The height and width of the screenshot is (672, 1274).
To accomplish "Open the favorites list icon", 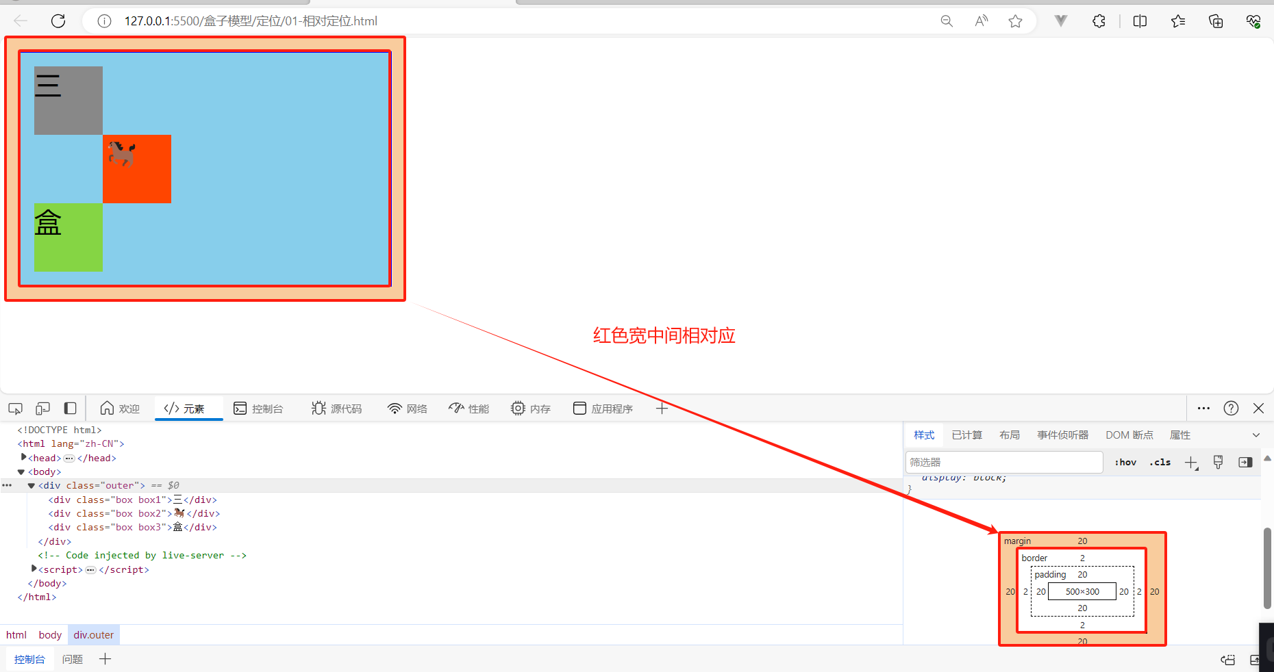I will tap(1178, 21).
